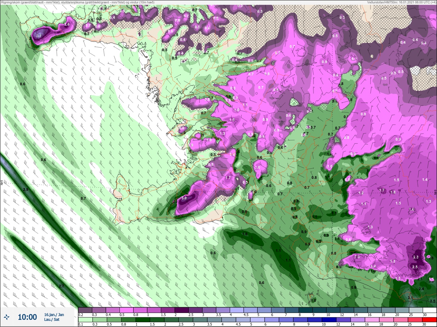Select top legend pink swatch between 0.5 and 0.8
The image size is (437, 327).
pyautogui.click(x=126, y=310)
